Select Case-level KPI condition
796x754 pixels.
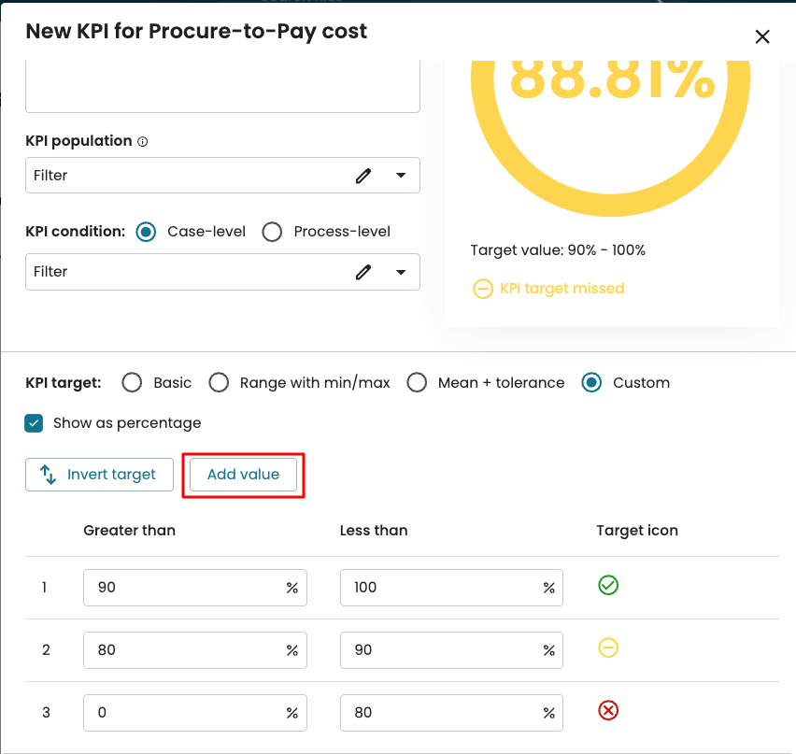(x=146, y=232)
